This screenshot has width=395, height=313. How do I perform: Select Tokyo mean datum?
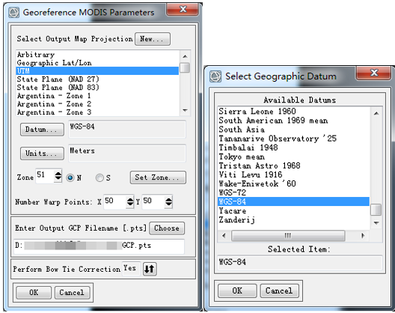coord(294,156)
